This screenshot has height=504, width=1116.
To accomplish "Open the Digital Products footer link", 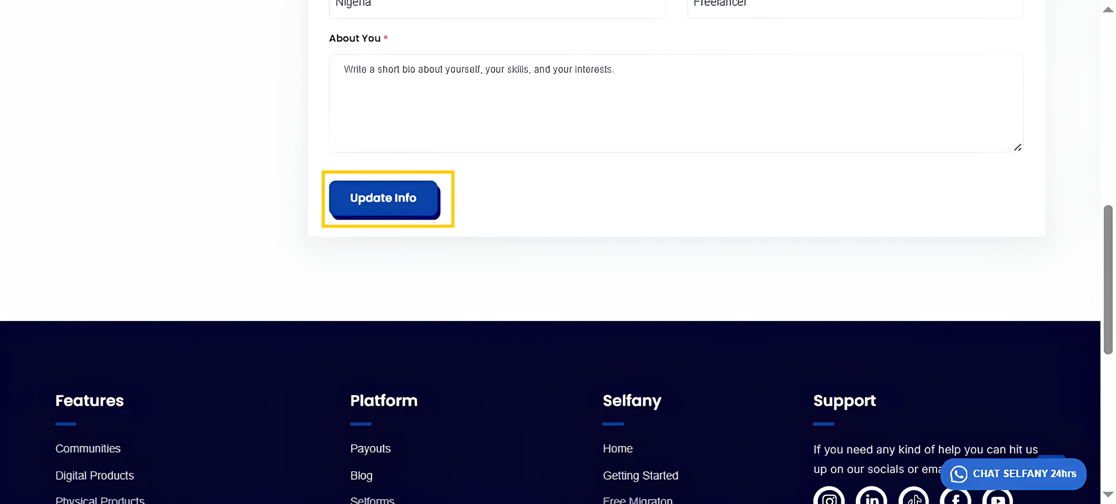I will (94, 475).
